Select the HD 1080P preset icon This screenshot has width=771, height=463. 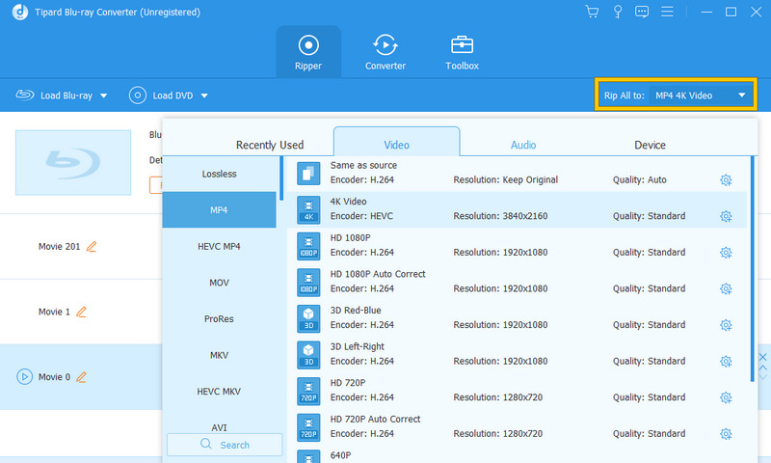(308, 246)
